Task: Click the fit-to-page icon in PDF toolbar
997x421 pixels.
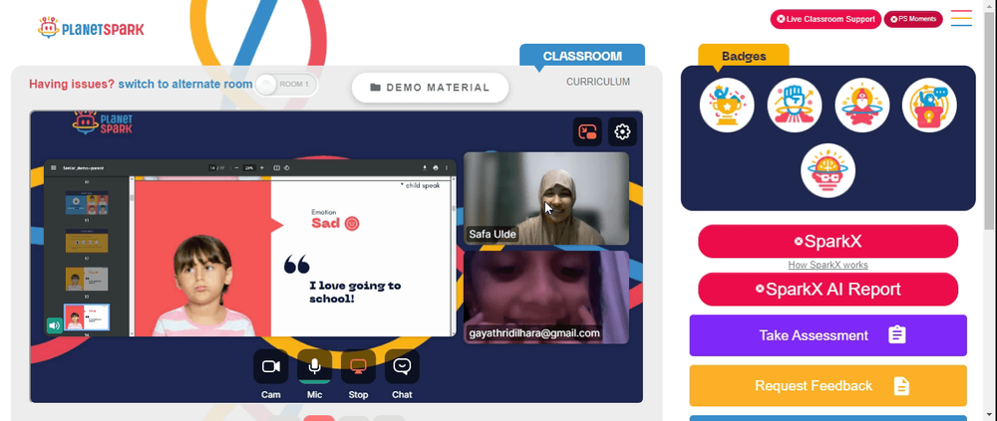Action: [x=276, y=168]
